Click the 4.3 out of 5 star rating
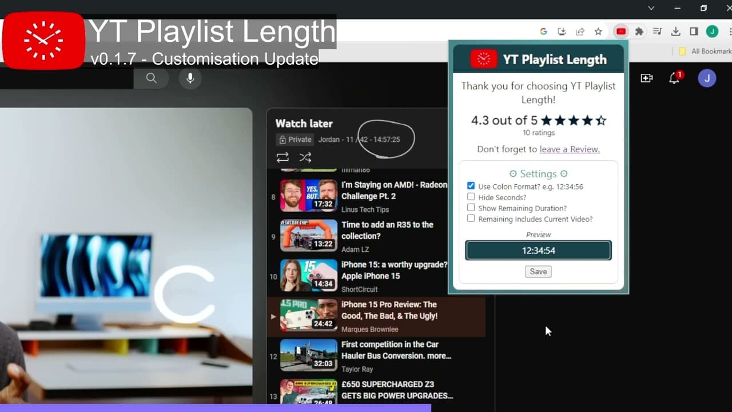The image size is (732, 412). (538, 121)
